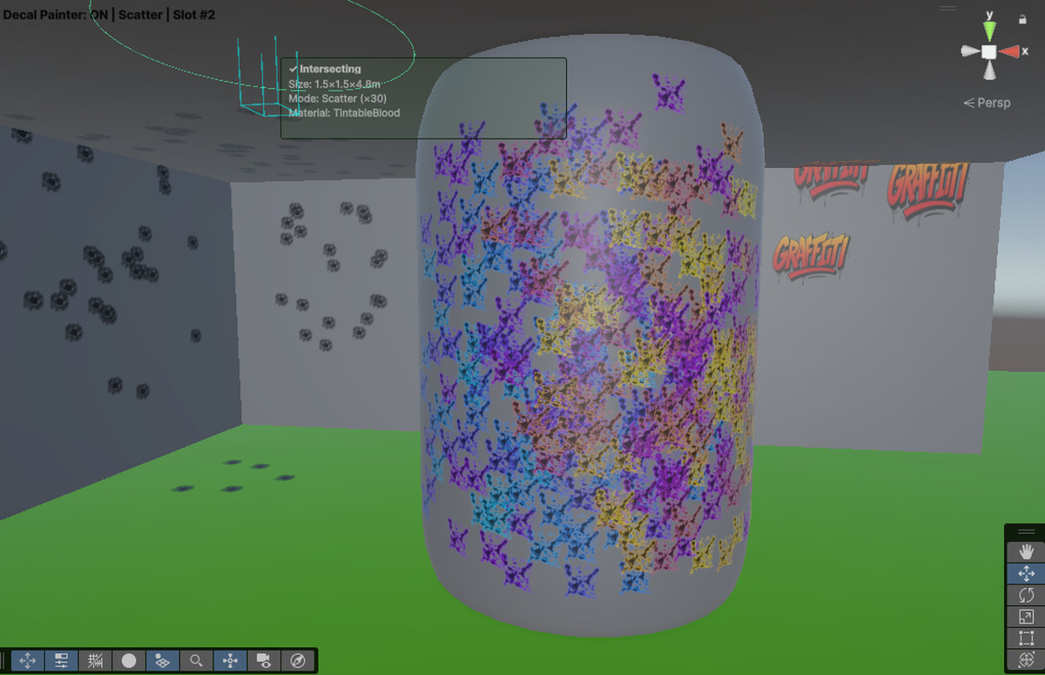This screenshot has height=675, width=1045.
Task: Click the 'Scatter' word in header status
Action: (140, 15)
